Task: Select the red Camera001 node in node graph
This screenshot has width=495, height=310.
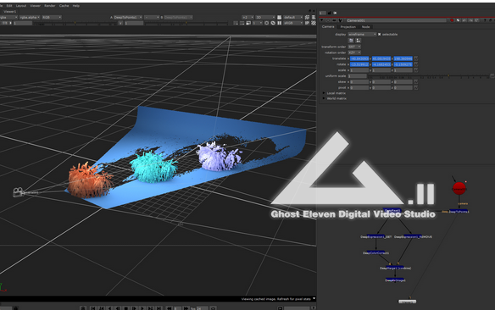Action: [x=459, y=188]
